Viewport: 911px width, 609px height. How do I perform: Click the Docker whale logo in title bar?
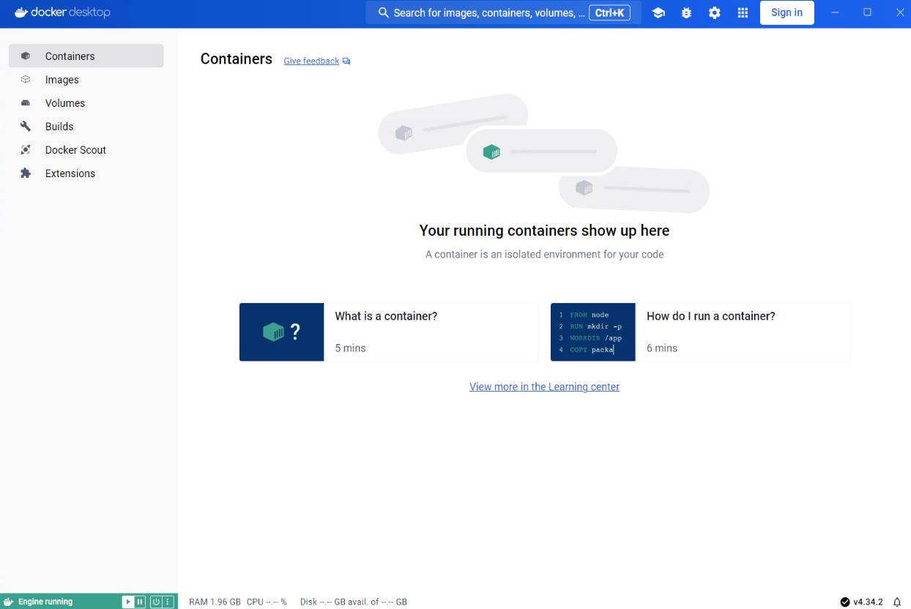point(21,12)
